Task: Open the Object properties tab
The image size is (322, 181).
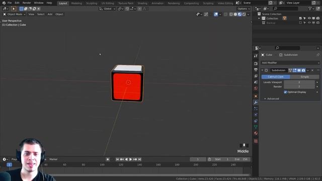Action: (x=256, y=96)
